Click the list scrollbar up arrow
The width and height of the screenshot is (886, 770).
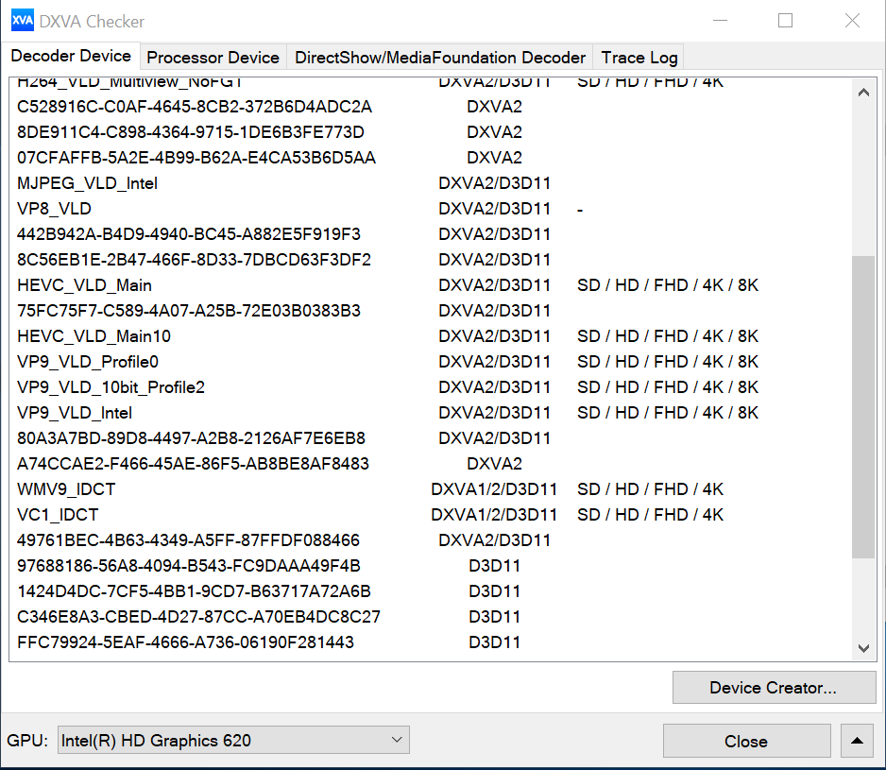coord(863,93)
